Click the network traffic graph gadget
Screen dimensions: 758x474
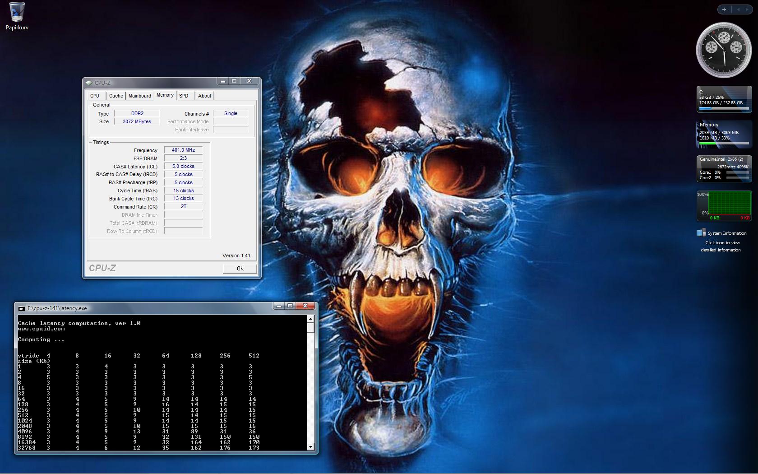point(724,206)
